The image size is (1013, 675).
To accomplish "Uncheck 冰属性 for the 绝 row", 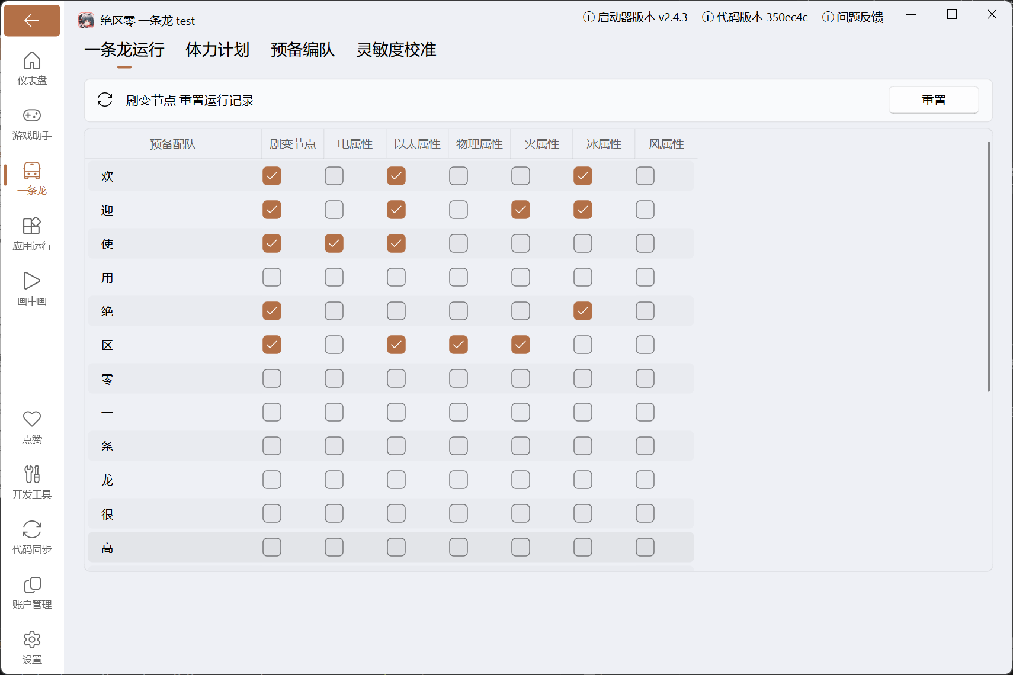I will coord(583,311).
